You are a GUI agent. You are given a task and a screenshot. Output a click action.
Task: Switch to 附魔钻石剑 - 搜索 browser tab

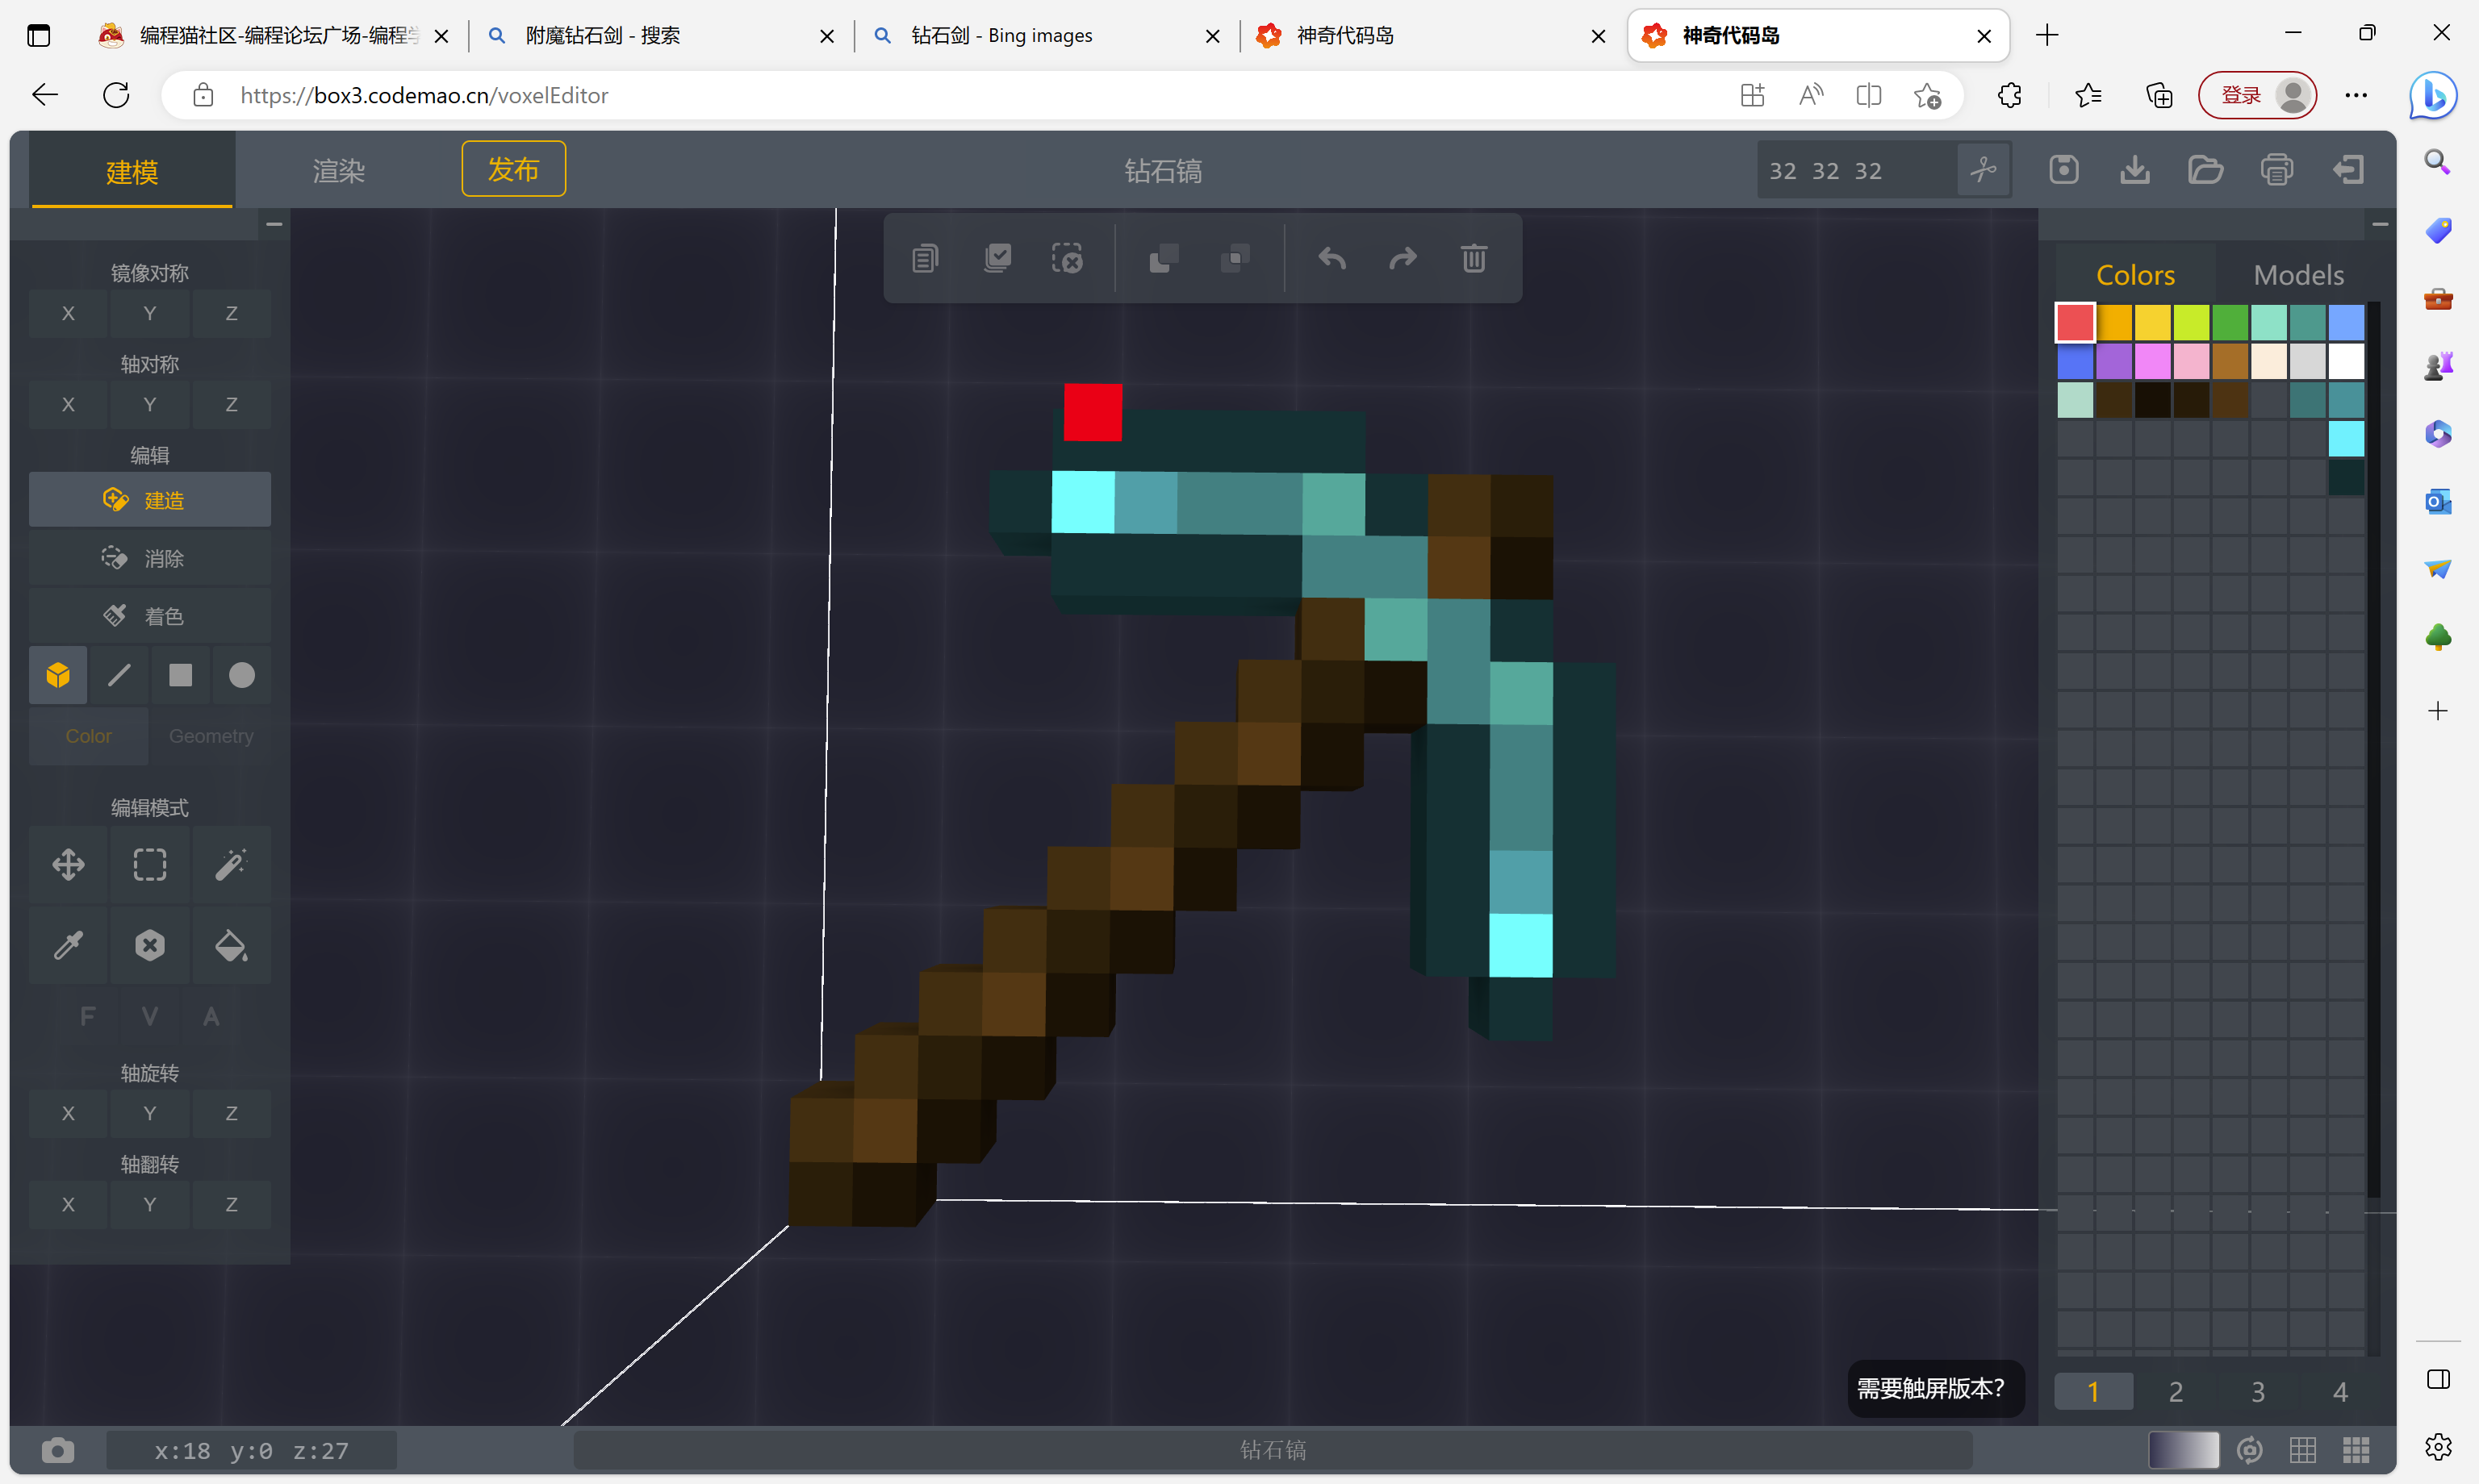pos(660,36)
